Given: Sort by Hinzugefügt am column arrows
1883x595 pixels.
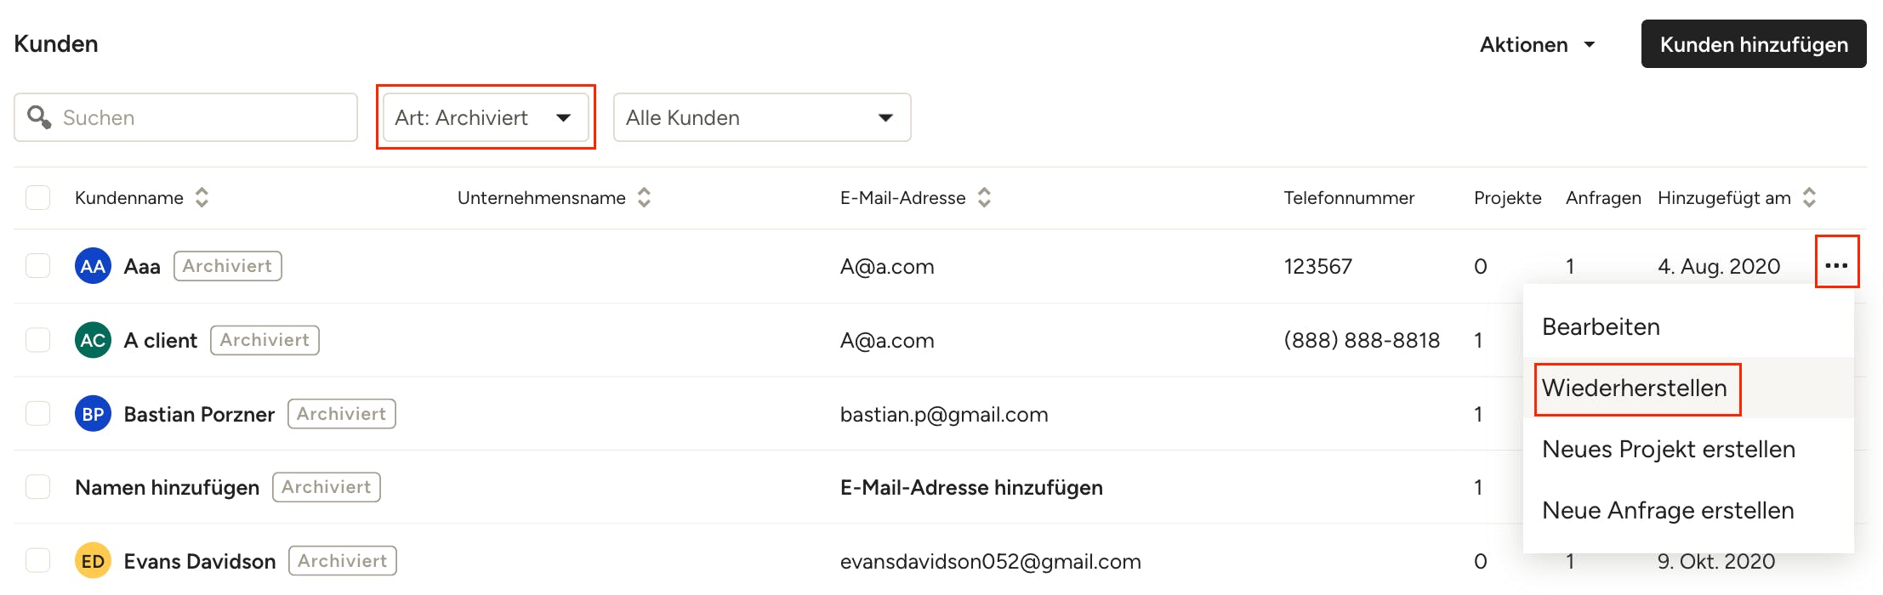Looking at the screenshot, I should (x=1809, y=198).
